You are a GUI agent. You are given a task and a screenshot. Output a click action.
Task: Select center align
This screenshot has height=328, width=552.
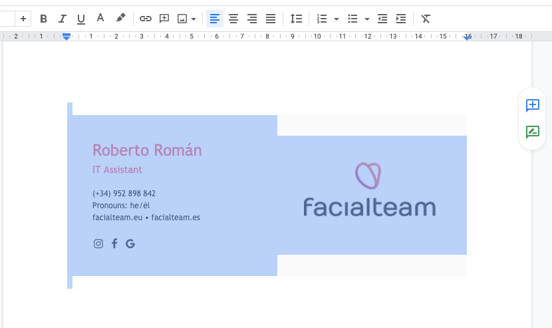pos(233,19)
